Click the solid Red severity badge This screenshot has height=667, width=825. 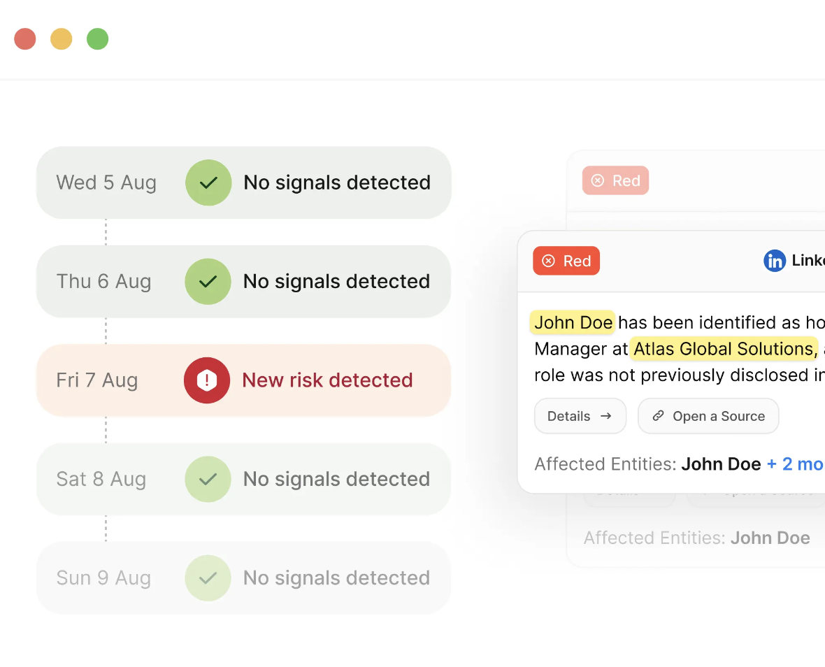[566, 261]
